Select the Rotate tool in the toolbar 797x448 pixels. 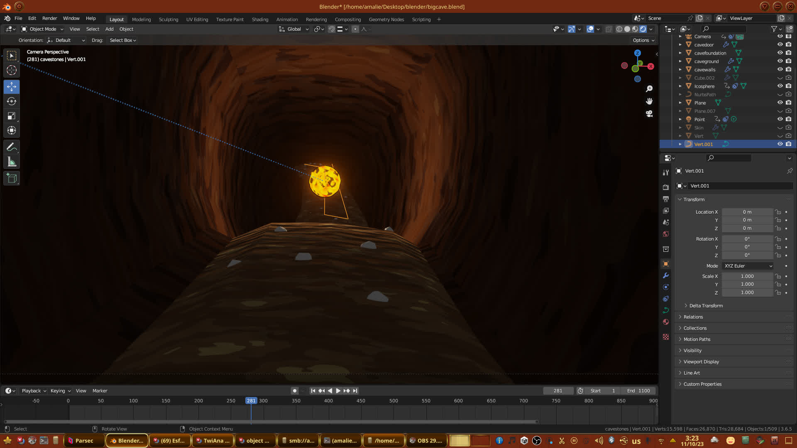[12, 101]
